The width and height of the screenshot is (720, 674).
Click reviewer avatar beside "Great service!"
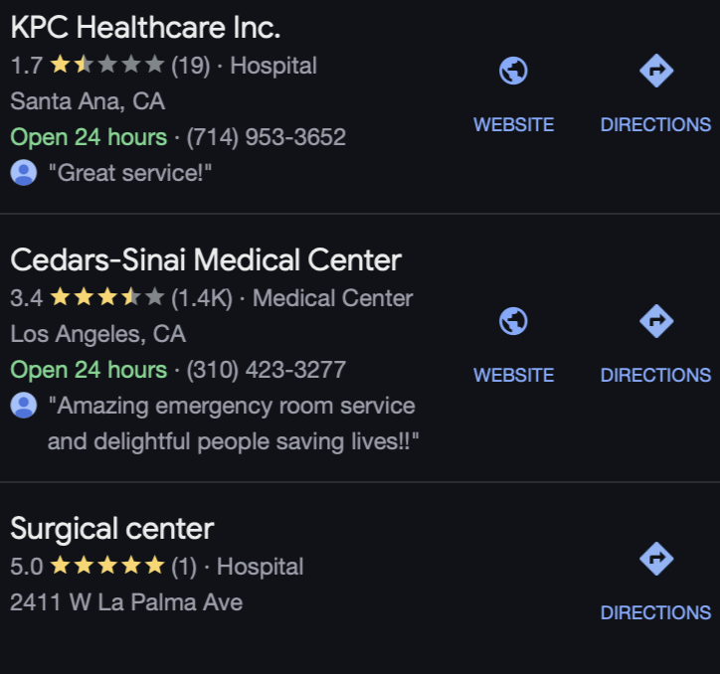24,173
